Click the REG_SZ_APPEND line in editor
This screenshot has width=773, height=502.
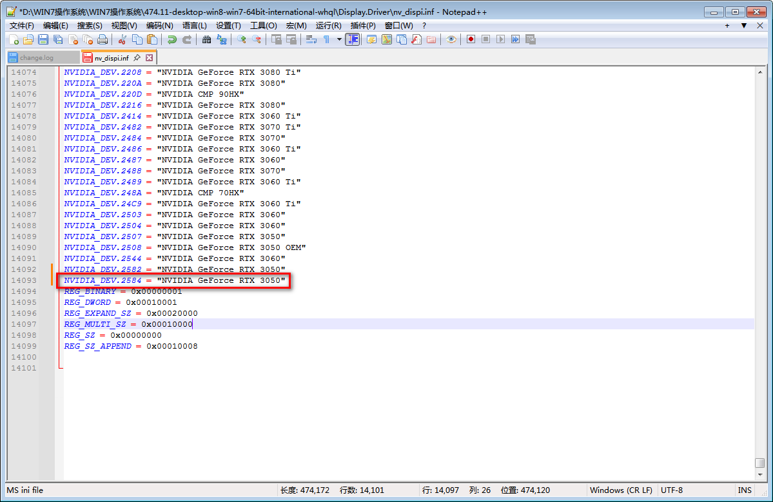pos(131,346)
